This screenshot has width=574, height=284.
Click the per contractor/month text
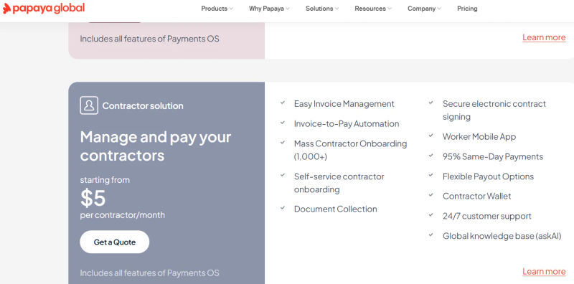pos(122,215)
